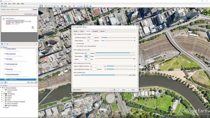The height and width of the screenshot is (118, 210).
Task: Open the Tools menu
Action: 14,4
